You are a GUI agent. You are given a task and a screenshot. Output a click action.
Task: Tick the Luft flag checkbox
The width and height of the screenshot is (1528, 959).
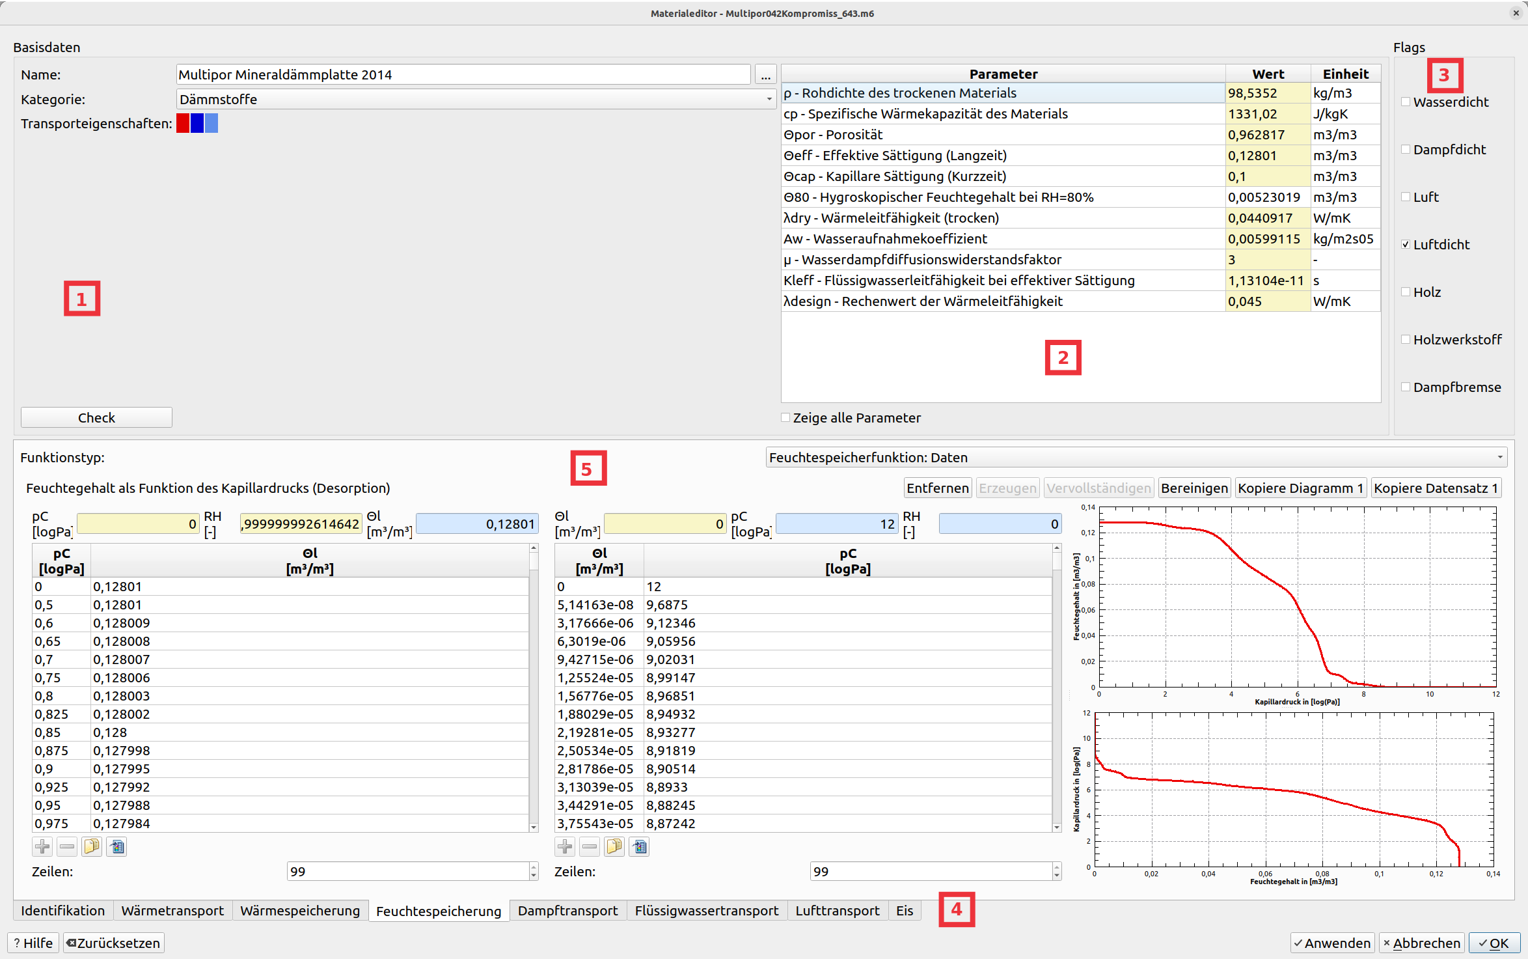coord(1406,197)
